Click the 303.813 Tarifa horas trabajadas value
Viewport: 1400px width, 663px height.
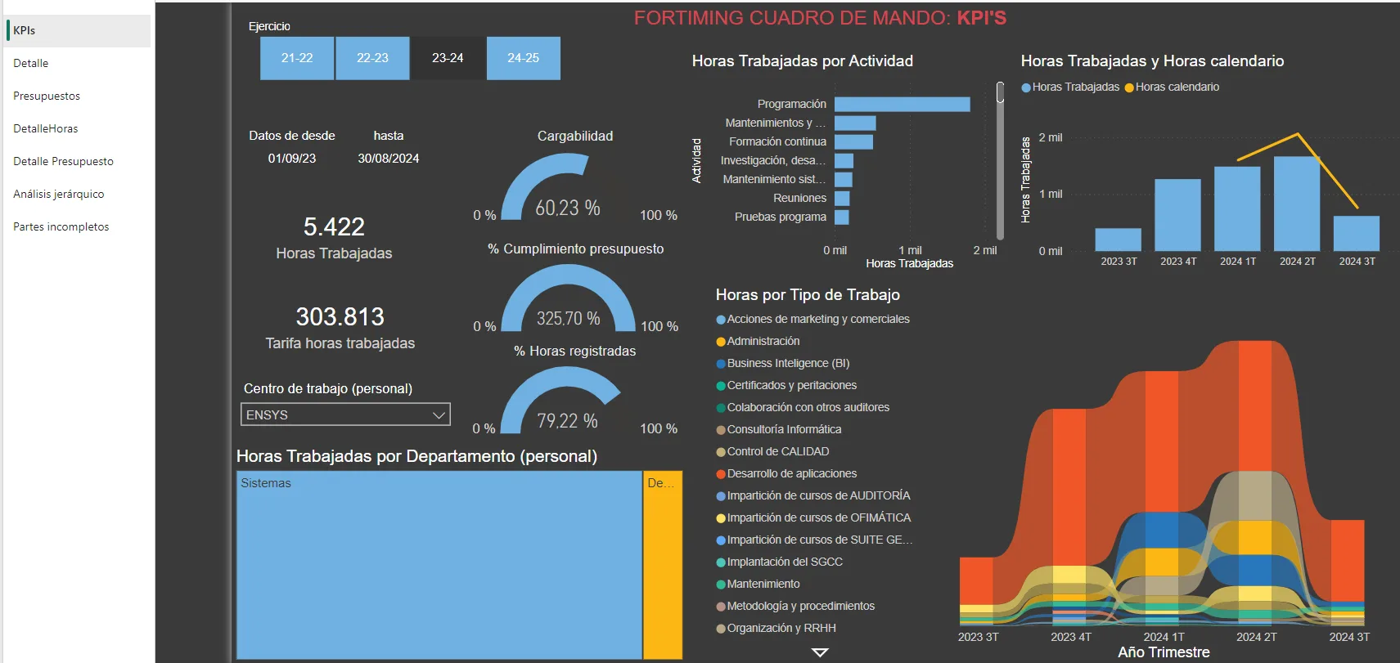[x=340, y=316]
